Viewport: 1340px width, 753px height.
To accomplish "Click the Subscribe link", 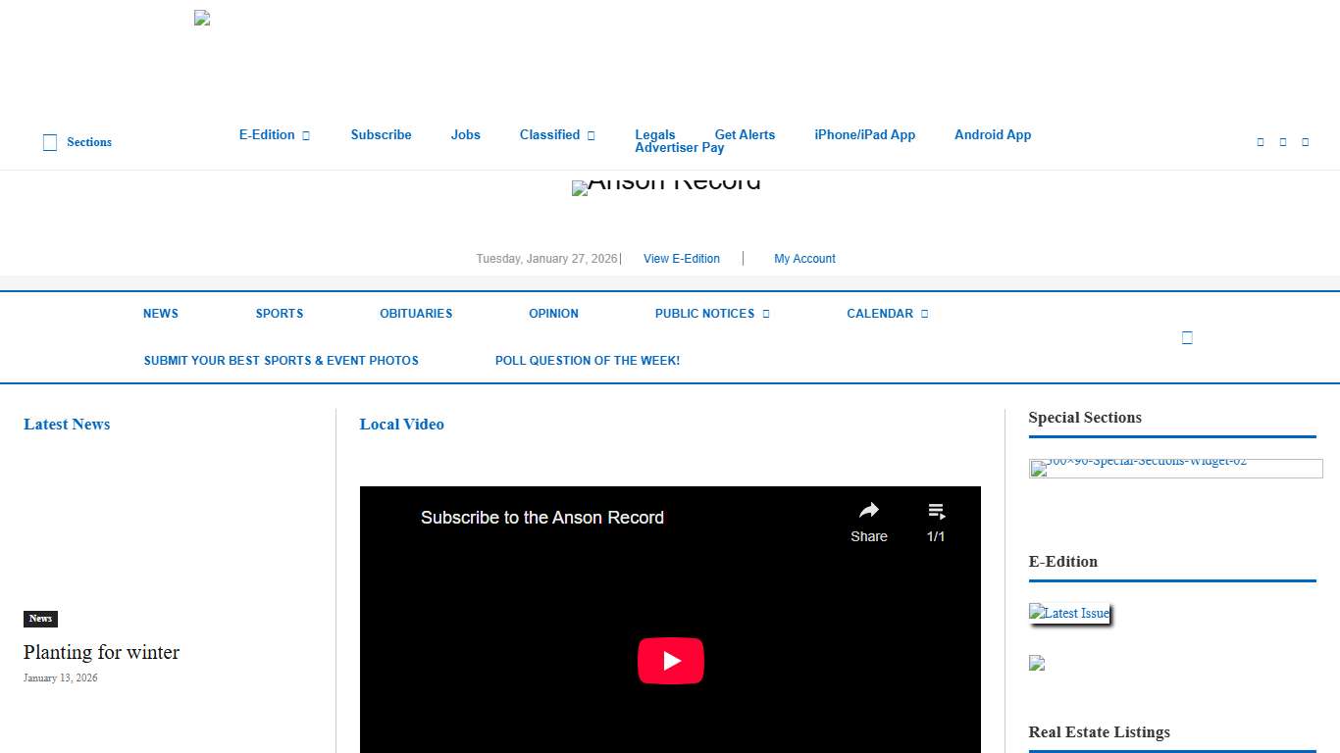I will pyautogui.click(x=381, y=135).
